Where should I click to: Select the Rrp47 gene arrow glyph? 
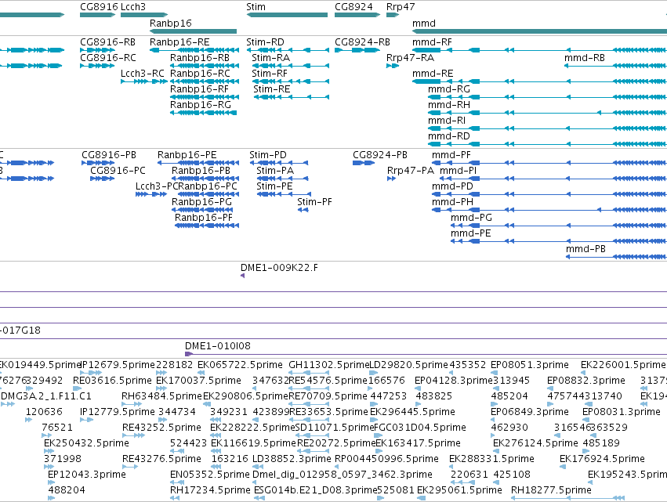pyautogui.click(x=393, y=15)
